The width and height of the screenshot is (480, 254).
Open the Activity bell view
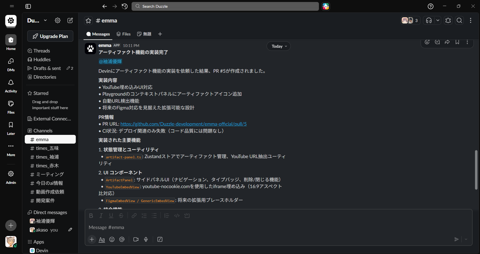pos(11,86)
